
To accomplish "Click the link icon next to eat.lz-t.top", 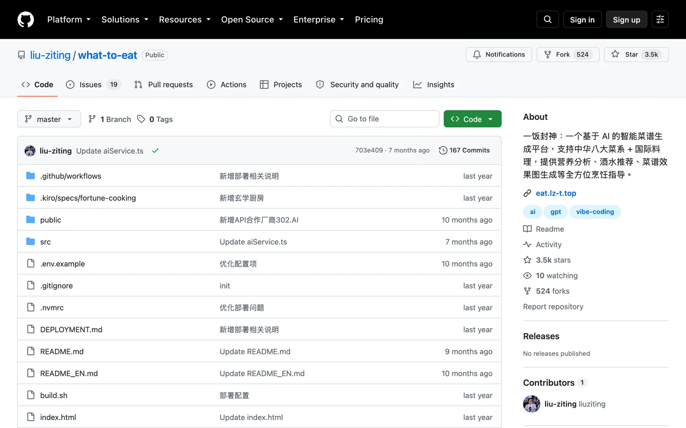I will click(527, 193).
